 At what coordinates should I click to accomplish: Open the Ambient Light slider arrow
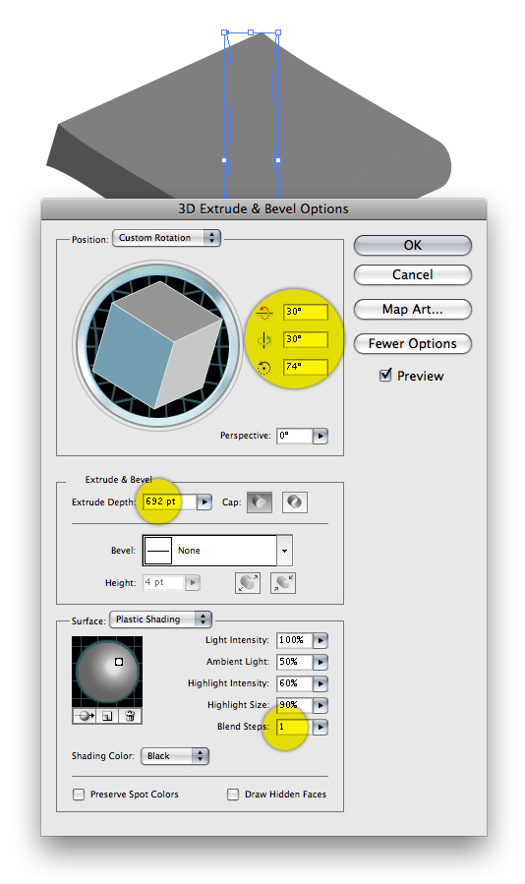[x=321, y=662]
